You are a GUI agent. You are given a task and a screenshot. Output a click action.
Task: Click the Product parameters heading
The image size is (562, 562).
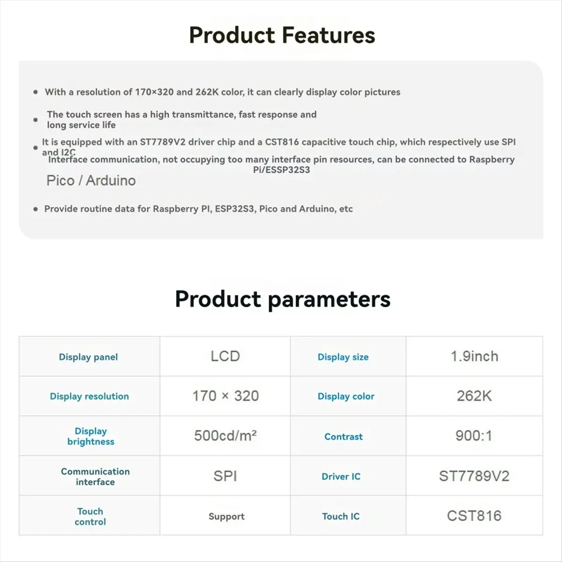[282, 299]
